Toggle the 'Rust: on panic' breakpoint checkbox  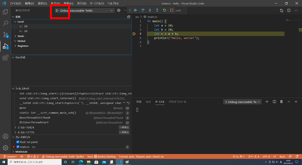click(x=18, y=142)
